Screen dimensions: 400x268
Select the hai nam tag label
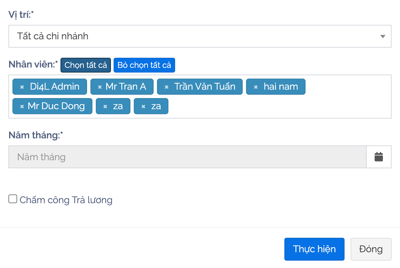[281, 87]
